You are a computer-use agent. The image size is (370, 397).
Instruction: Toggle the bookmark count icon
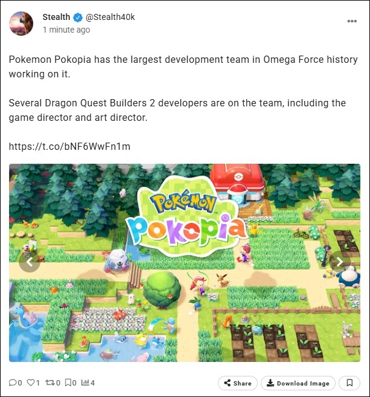[68, 382]
